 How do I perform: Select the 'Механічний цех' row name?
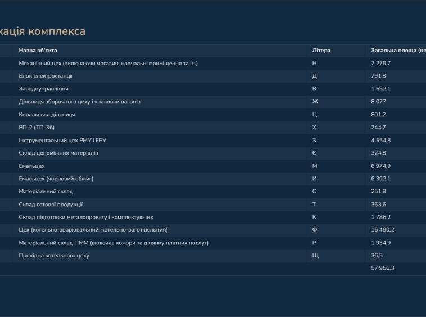click(x=108, y=64)
